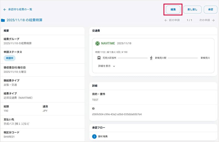Select the approver name 宮村 知秀

[103, 136]
